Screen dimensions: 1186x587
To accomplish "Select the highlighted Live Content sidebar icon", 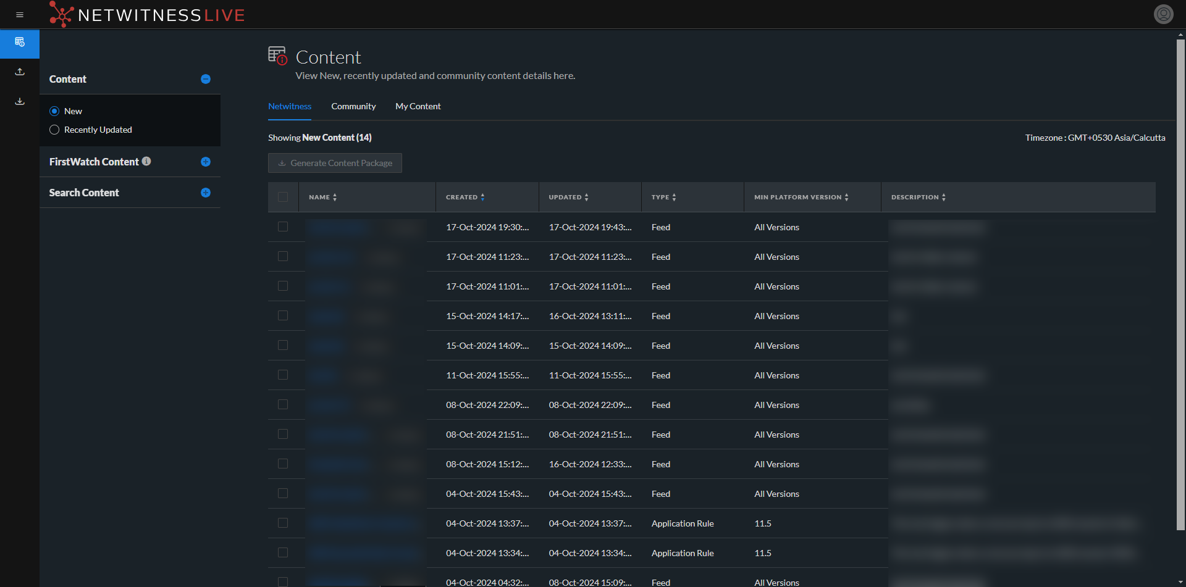I will (x=19, y=44).
